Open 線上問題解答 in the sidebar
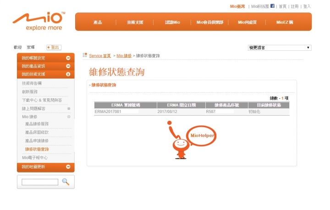Screen dimensions: 330x210 33,108
